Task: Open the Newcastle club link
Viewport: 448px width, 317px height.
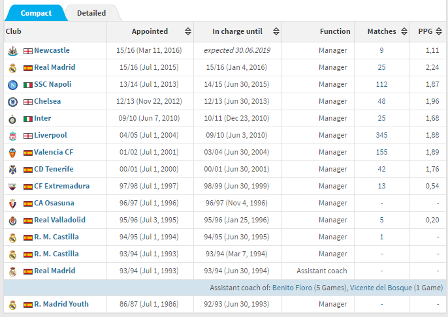Action: tap(52, 50)
